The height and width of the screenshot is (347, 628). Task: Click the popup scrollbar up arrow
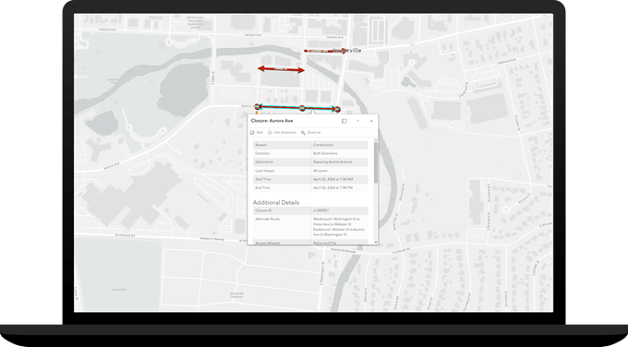point(376,140)
